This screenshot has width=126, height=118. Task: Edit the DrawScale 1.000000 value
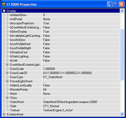click(81, 69)
